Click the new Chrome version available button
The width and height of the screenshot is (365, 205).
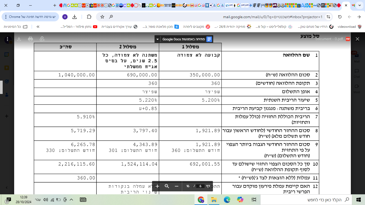pyautogui.click(x=30, y=17)
